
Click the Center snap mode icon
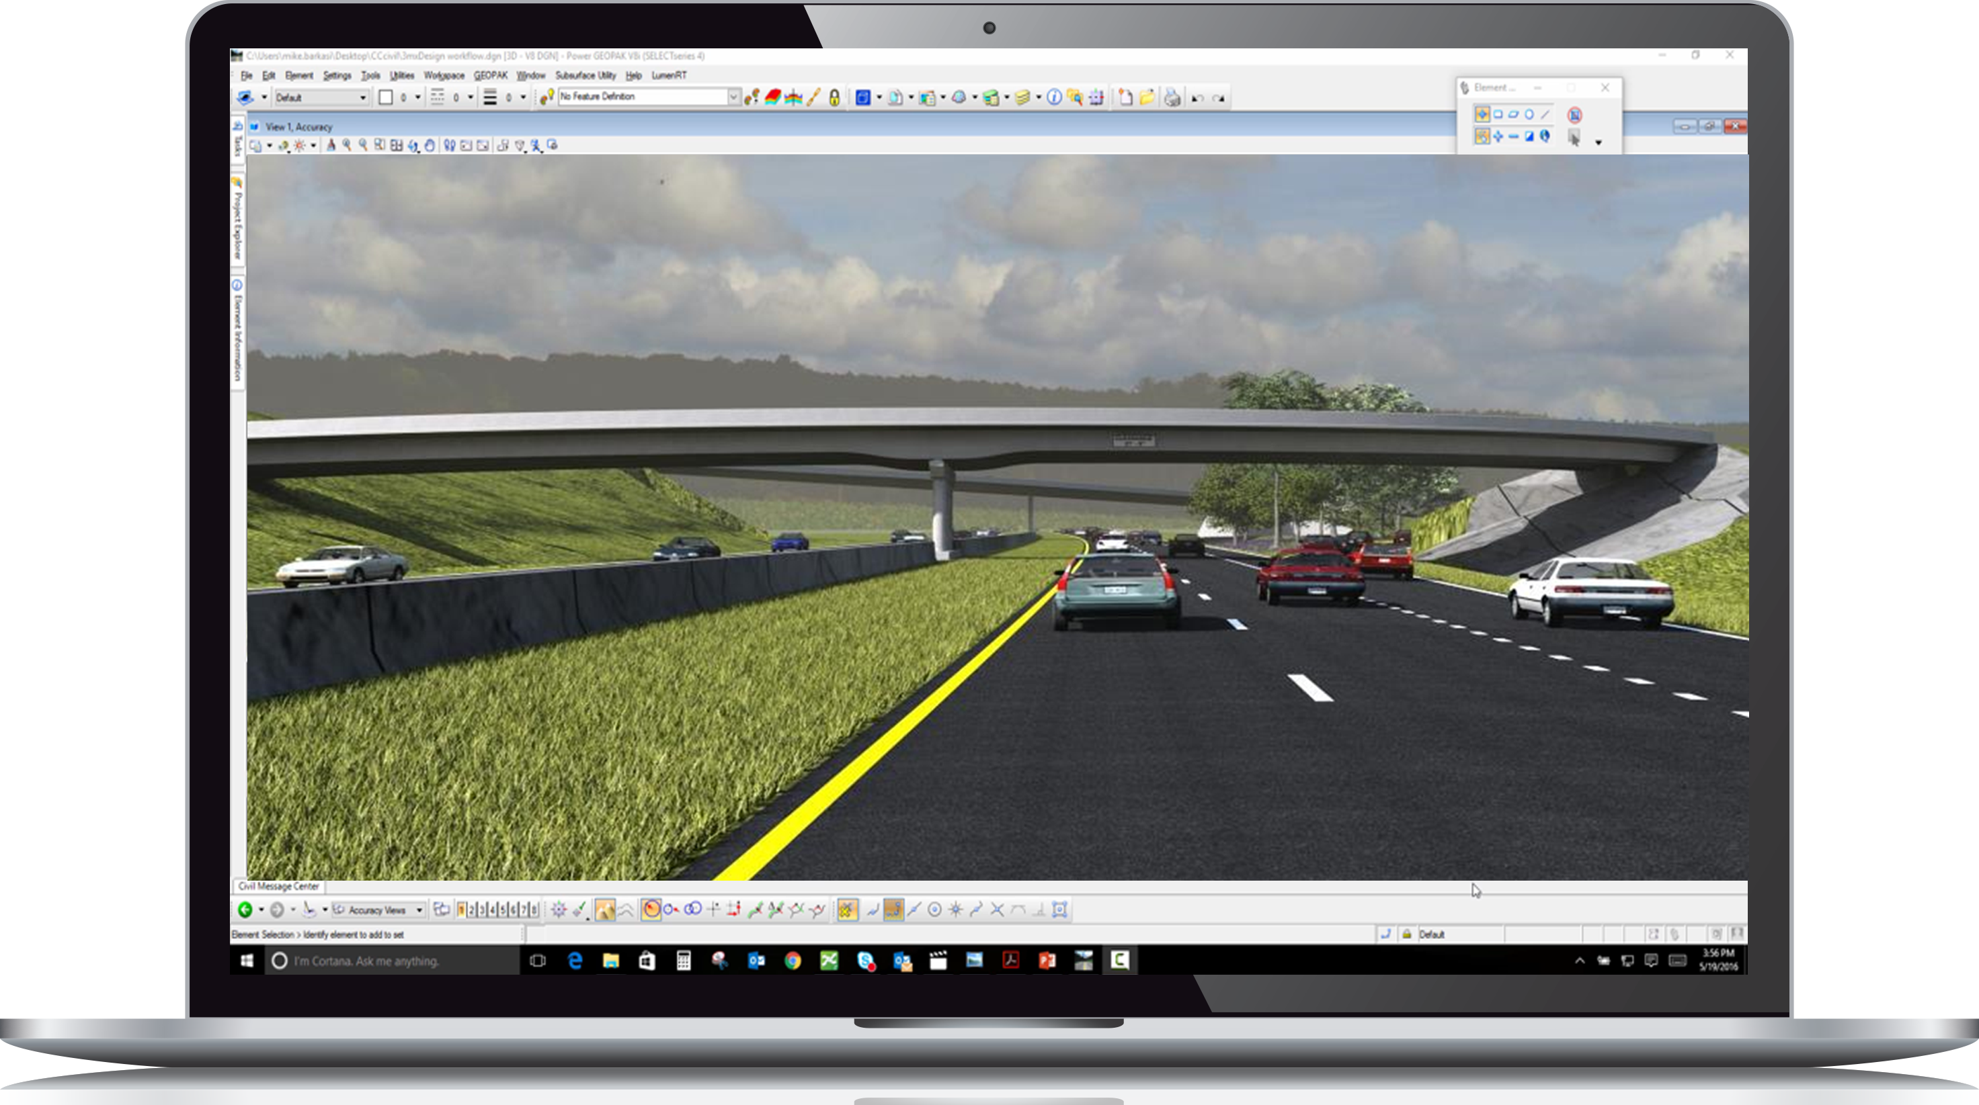point(935,910)
